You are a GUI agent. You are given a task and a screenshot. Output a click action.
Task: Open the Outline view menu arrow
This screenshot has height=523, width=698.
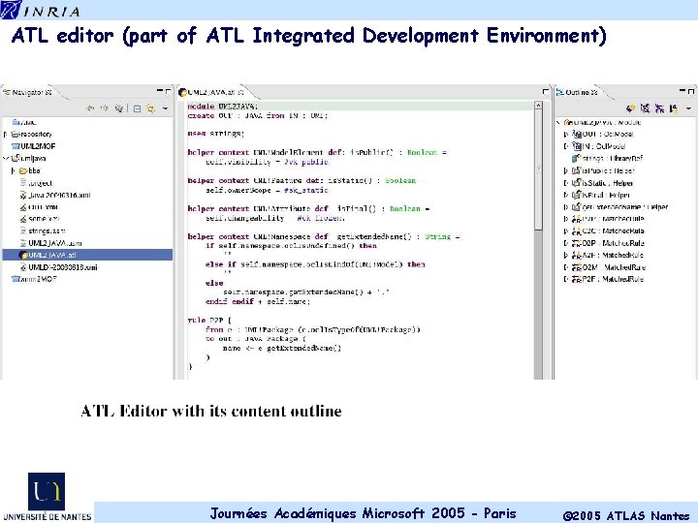(688, 108)
